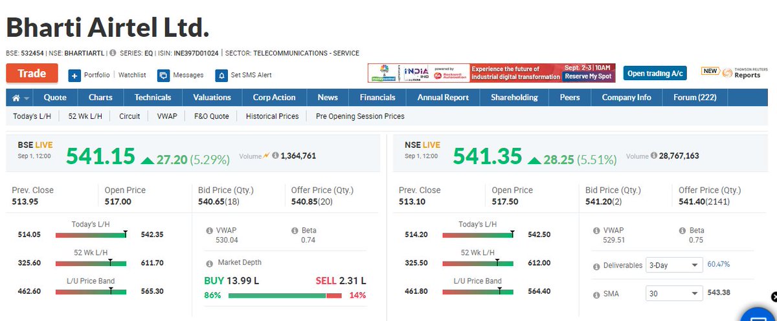Click NSE L/U Price Band range bar
The image size is (777, 321).
478,291
